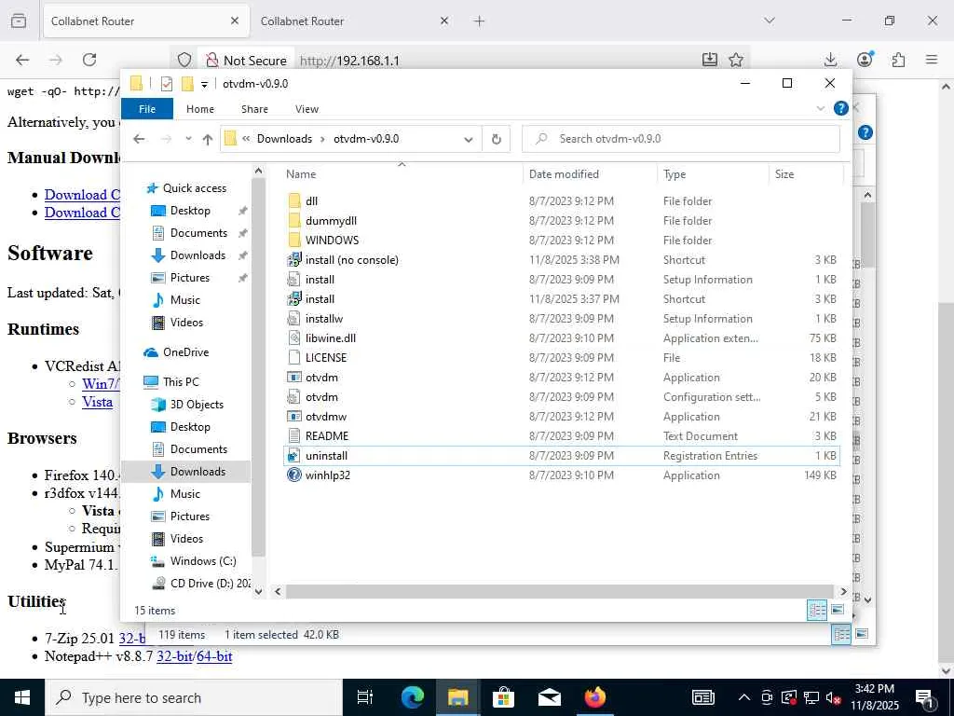Viewport: 954px width, 716px height.
Task: Open Firefox application menu
Action: click(x=932, y=60)
